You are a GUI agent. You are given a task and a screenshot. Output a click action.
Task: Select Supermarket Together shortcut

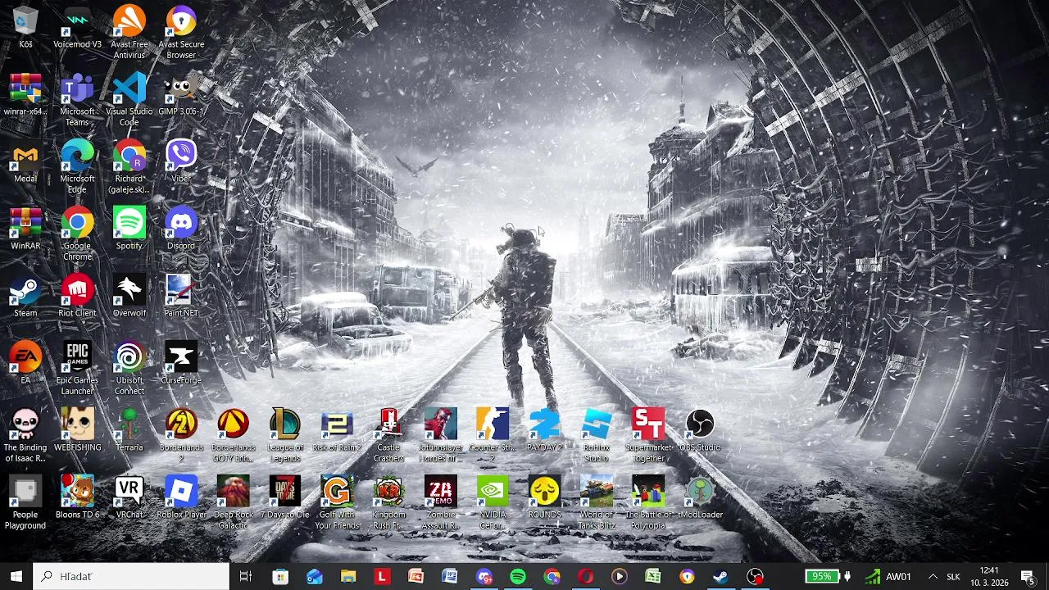(x=648, y=435)
